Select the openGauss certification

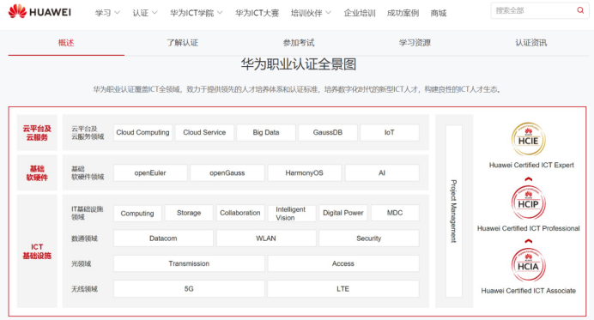click(227, 173)
